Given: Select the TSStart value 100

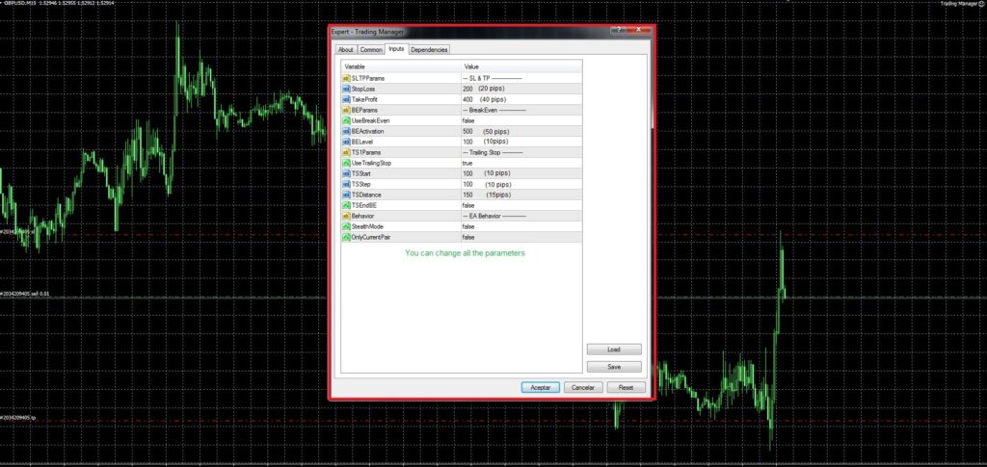Looking at the screenshot, I should (467, 173).
